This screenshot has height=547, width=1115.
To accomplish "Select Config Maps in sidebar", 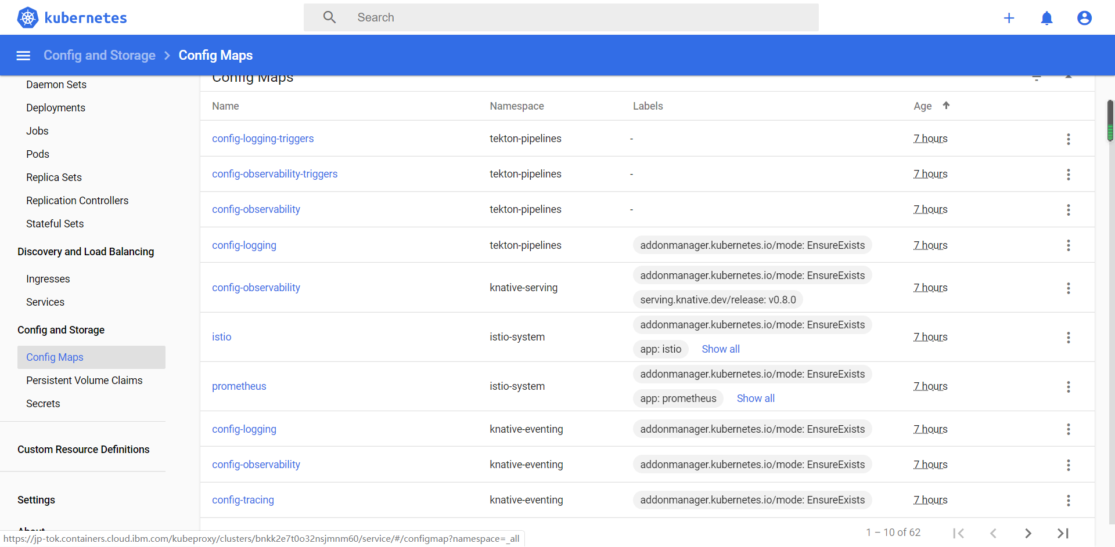I will [x=91, y=357].
